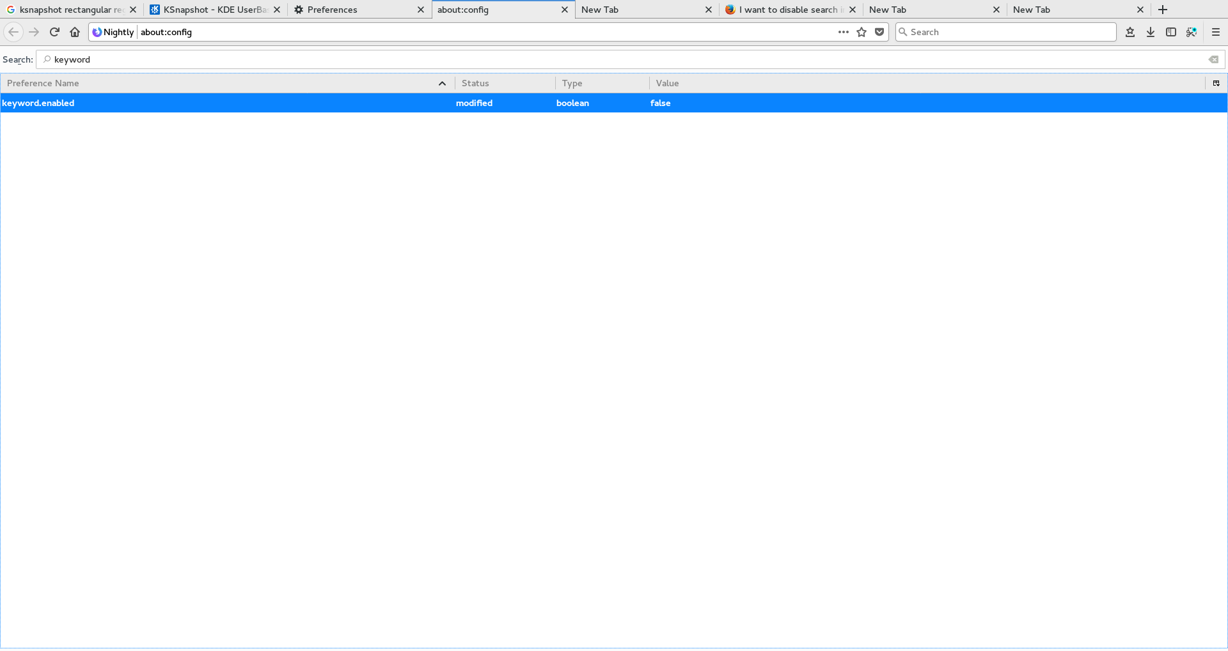Open the Downloads arrow icon
The height and width of the screenshot is (651, 1228).
click(1151, 32)
